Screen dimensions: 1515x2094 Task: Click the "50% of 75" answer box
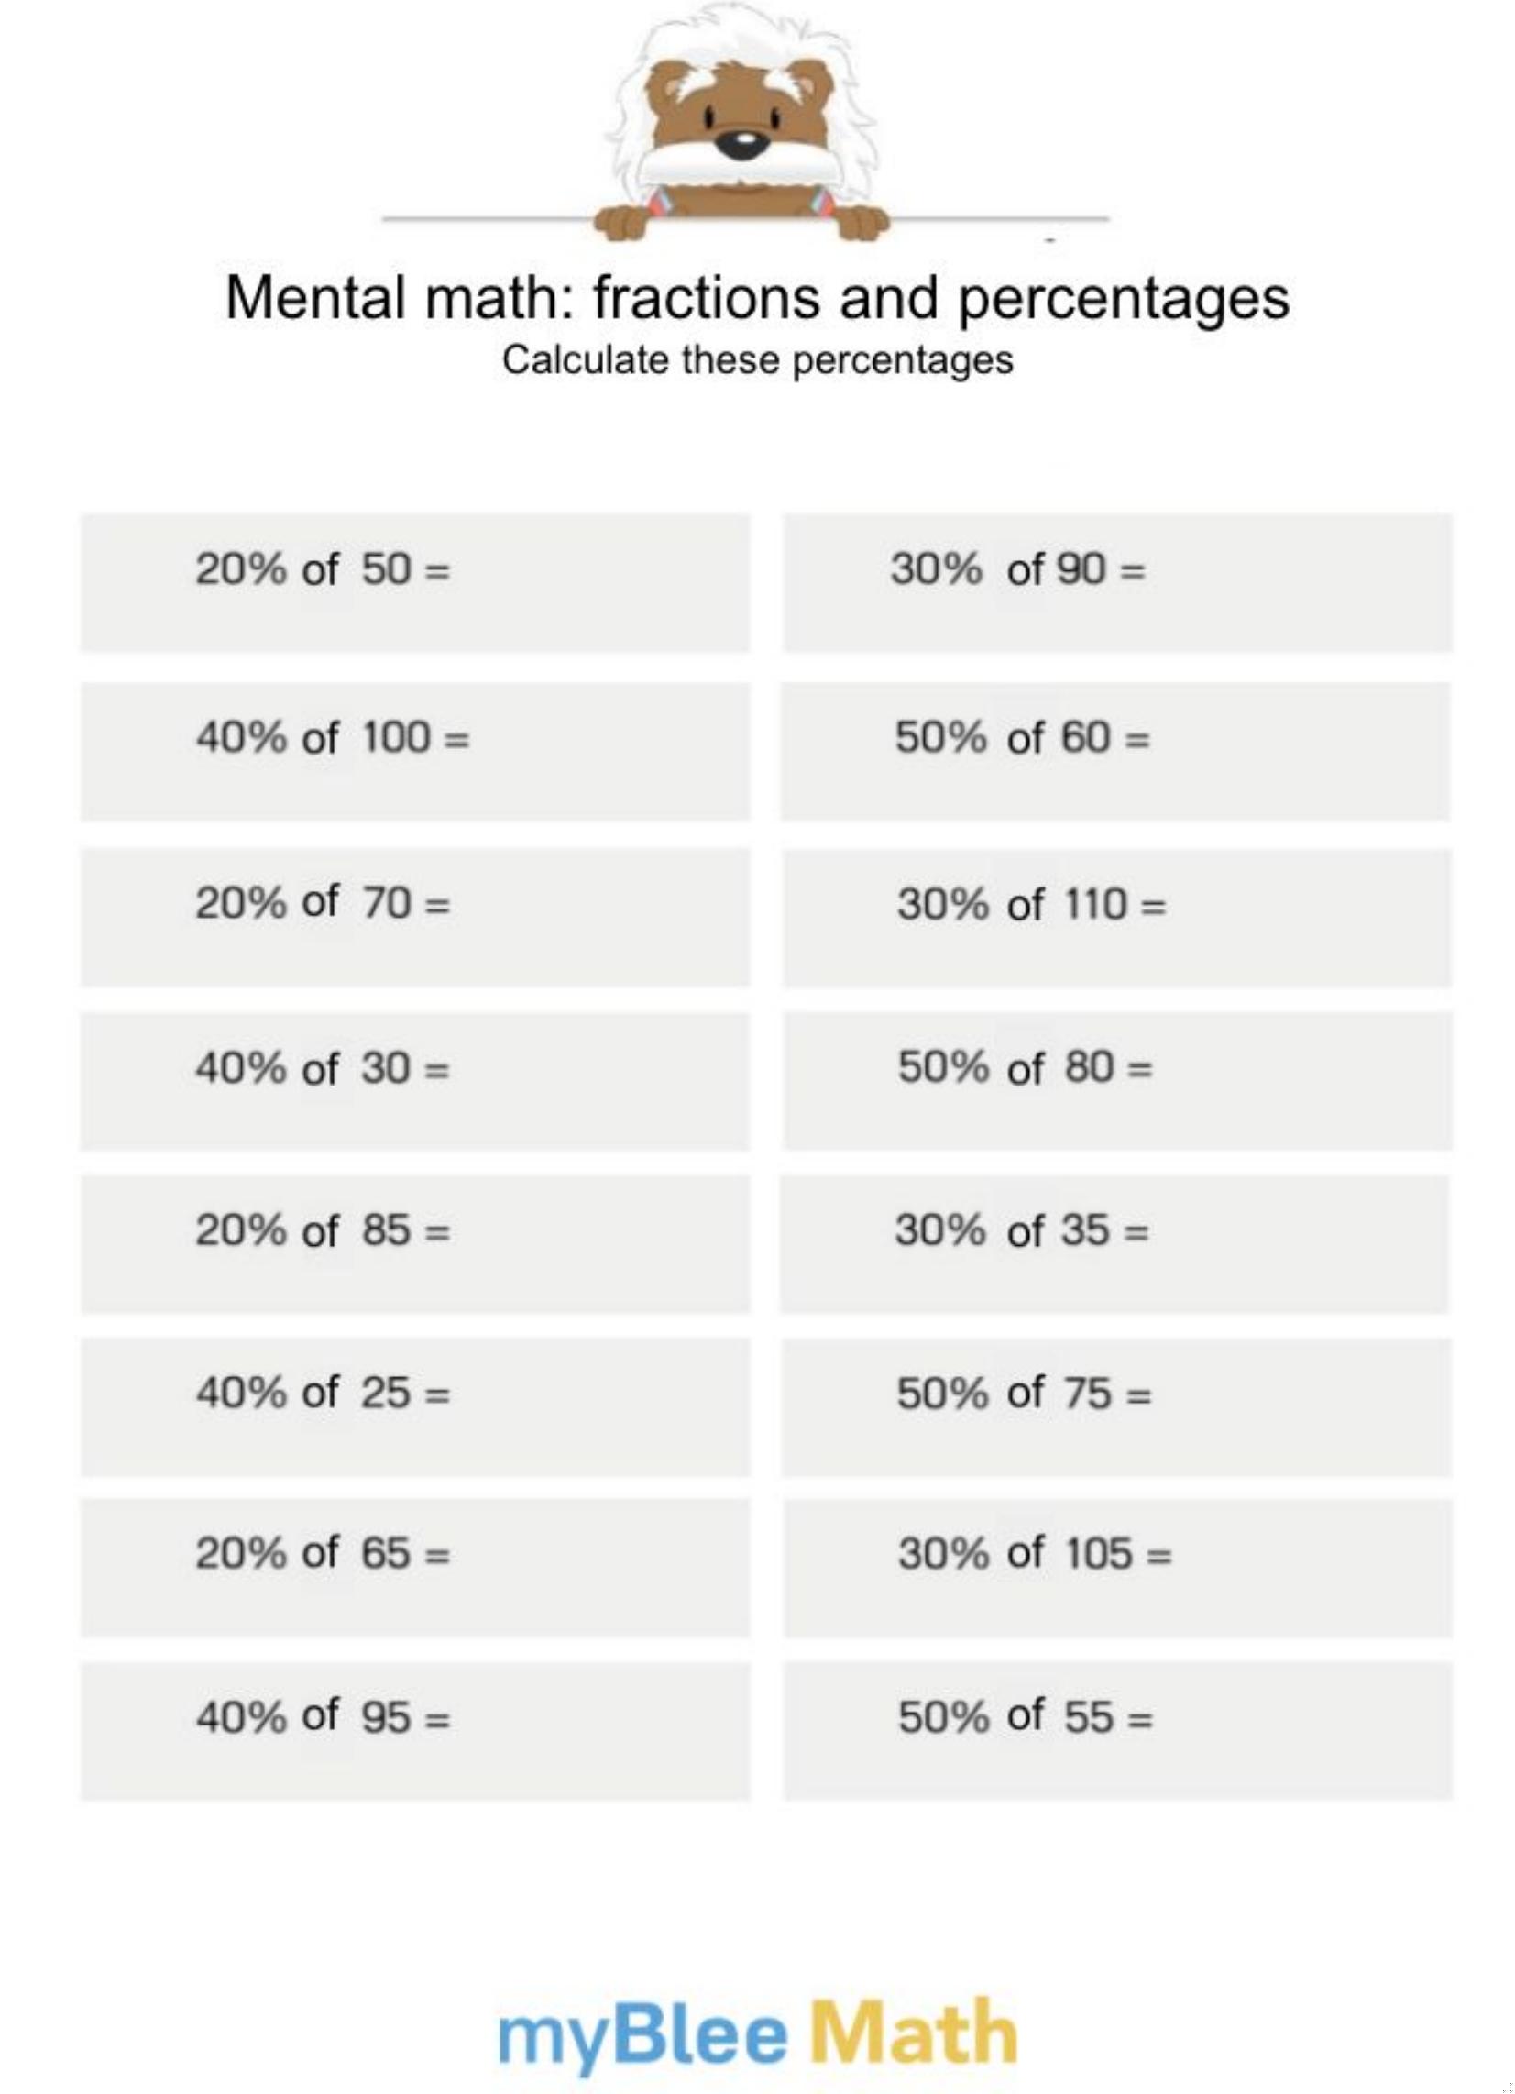[1116, 1407]
